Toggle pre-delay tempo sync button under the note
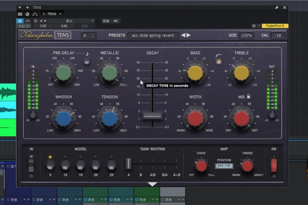This screenshot has width=308, height=205. [x=86, y=61]
